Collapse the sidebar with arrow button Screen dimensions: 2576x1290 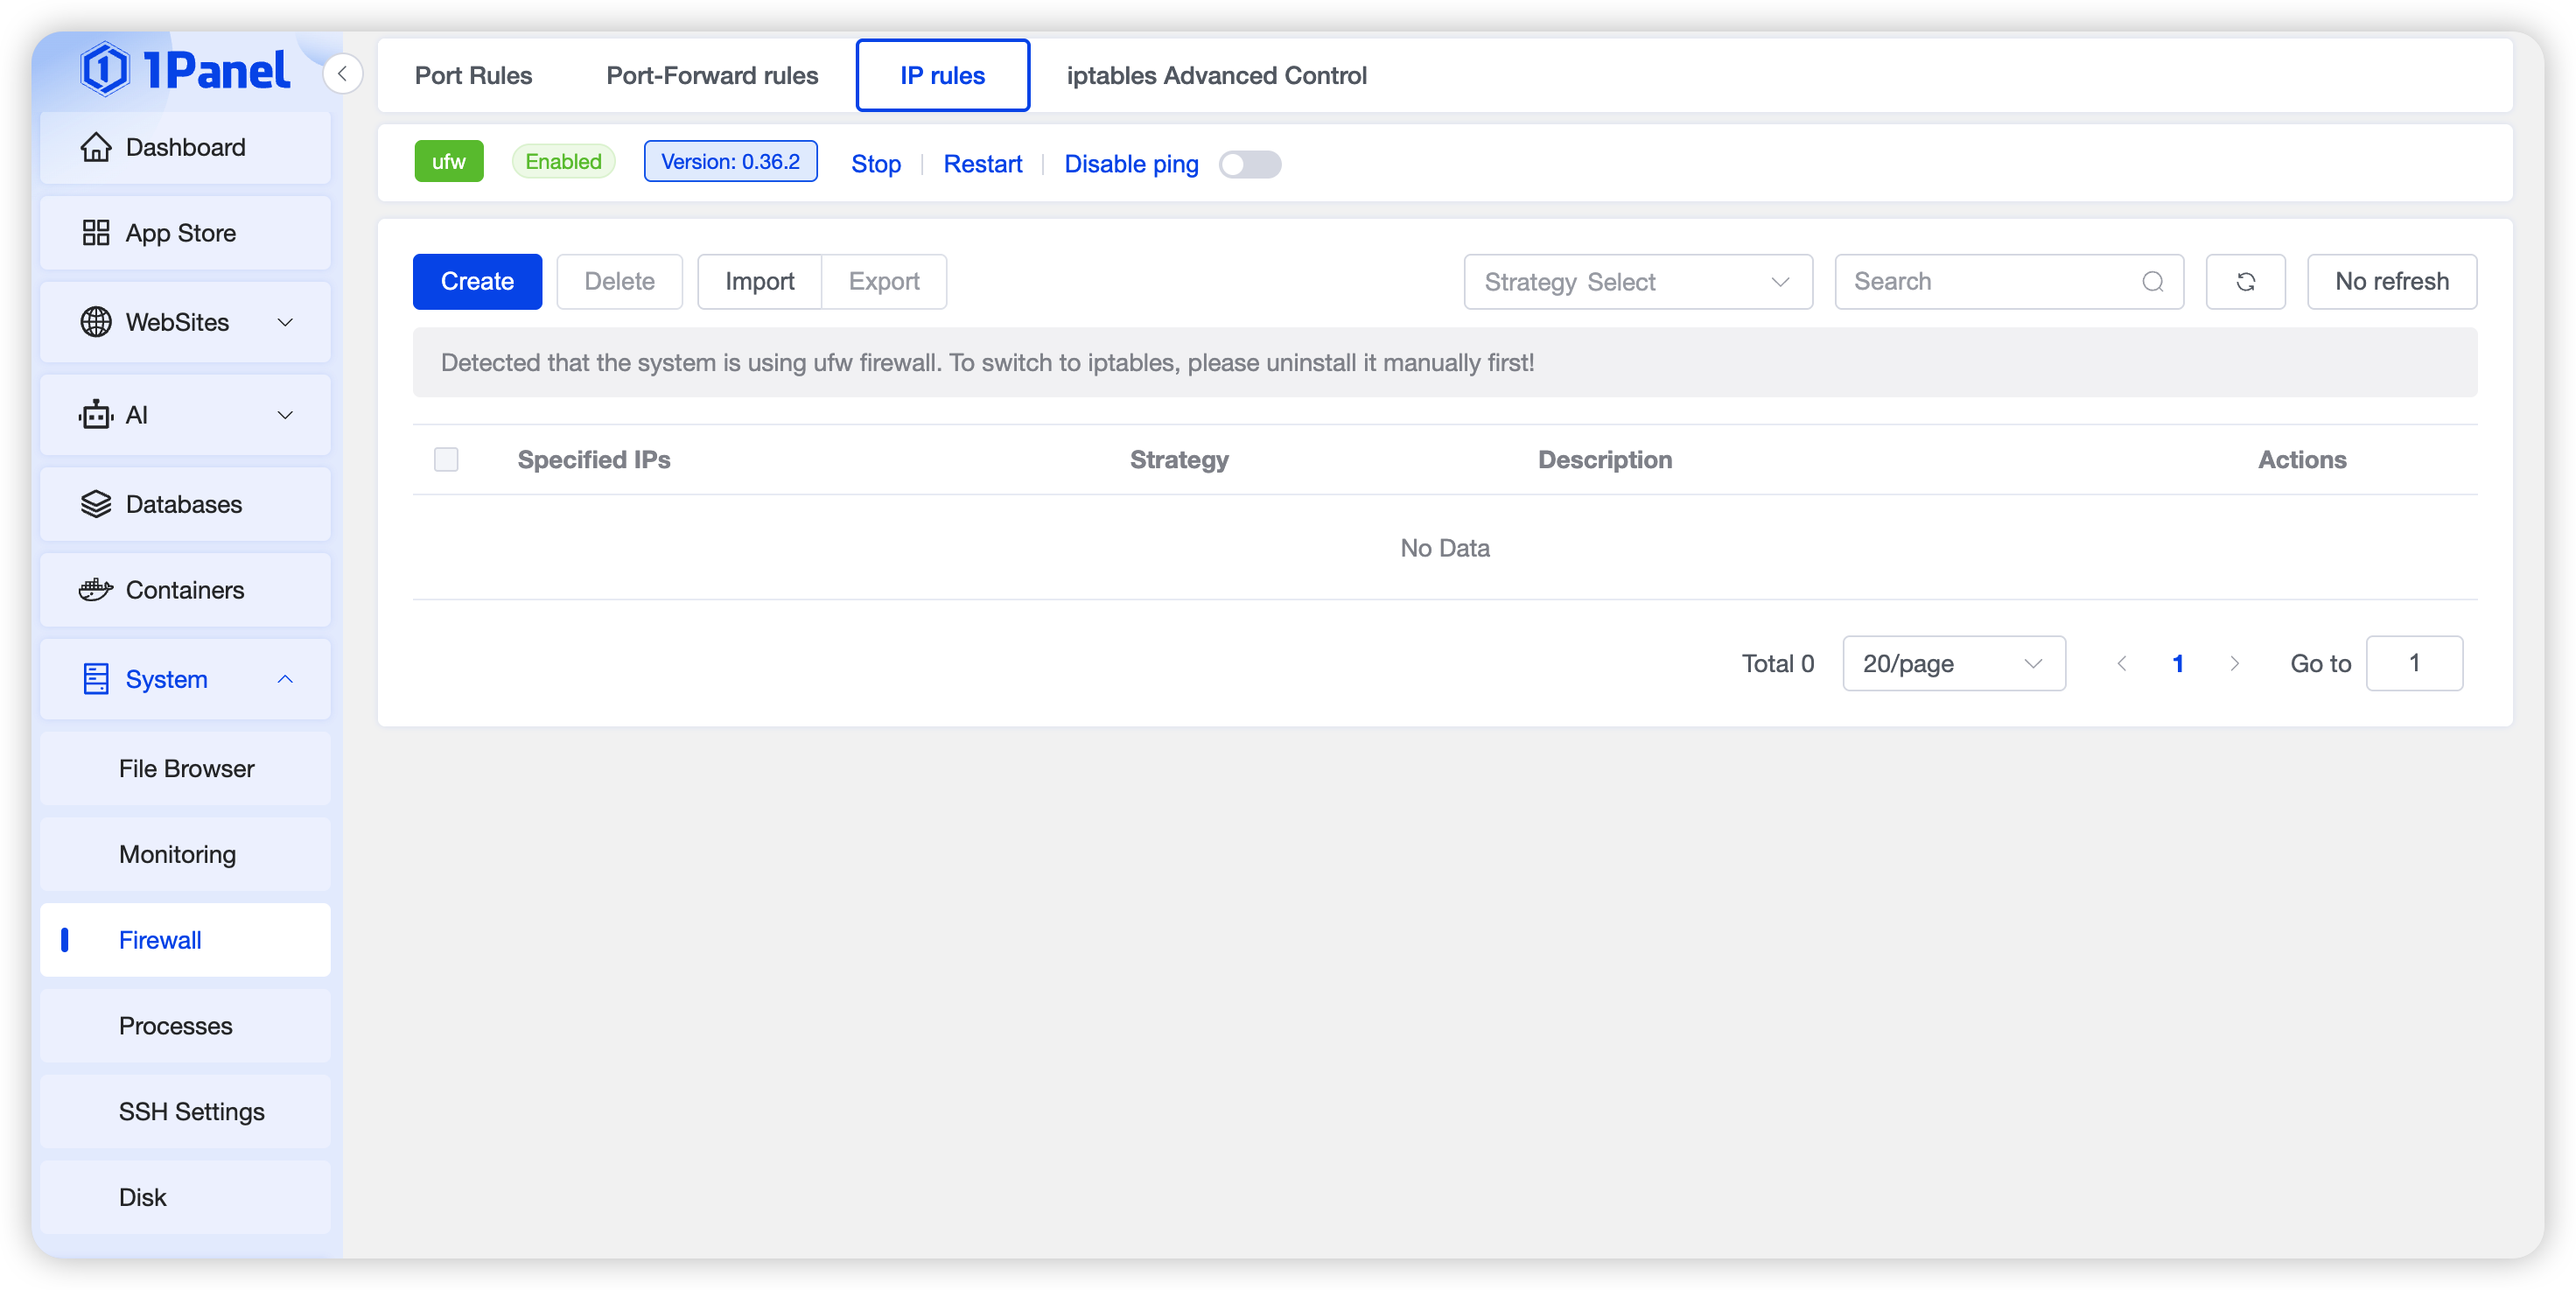(x=342, y=74)
